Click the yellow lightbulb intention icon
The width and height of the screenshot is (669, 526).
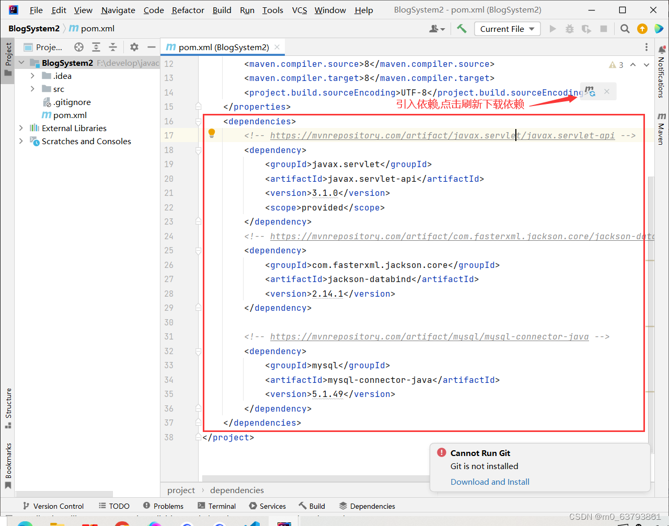212,134
